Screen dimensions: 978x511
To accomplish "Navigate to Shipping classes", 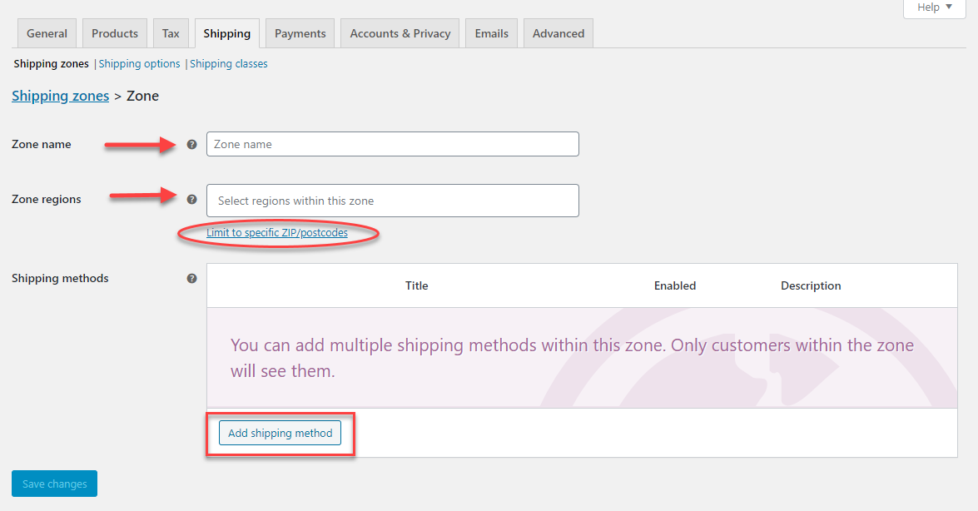I will tap(228, 63).
